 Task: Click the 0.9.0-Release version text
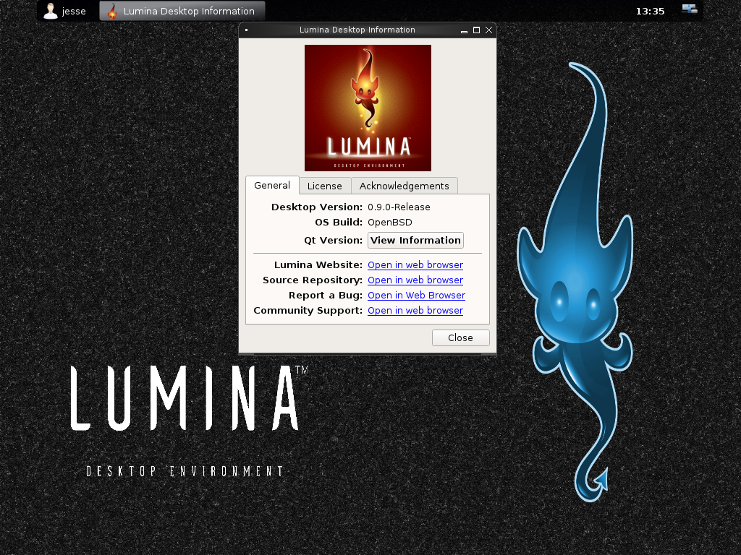click(x=399, y=207)
